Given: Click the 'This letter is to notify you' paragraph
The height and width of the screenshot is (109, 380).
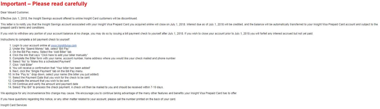Looking at the screenshot, I should coord(189,26).
